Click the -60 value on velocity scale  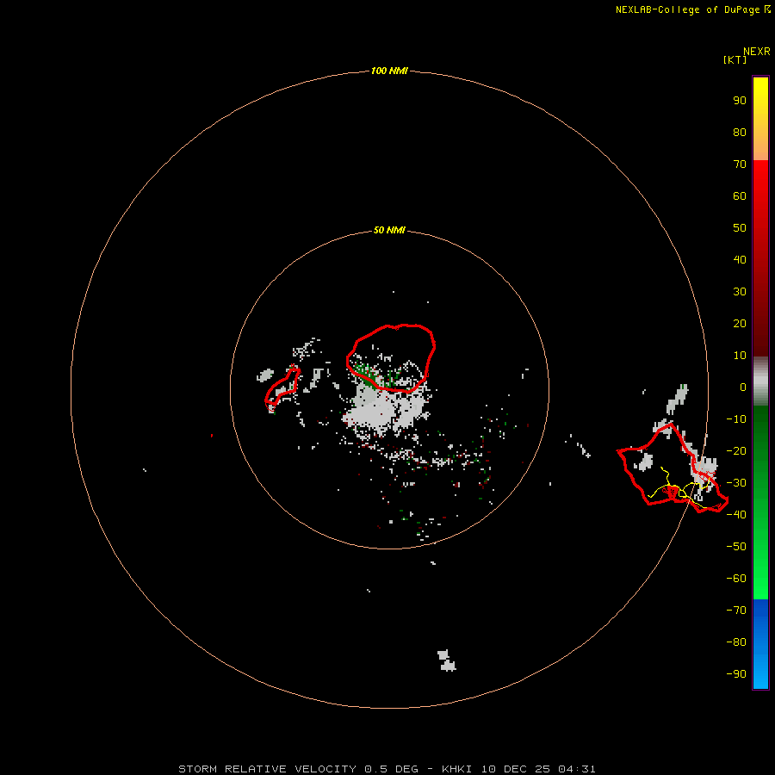736,579
